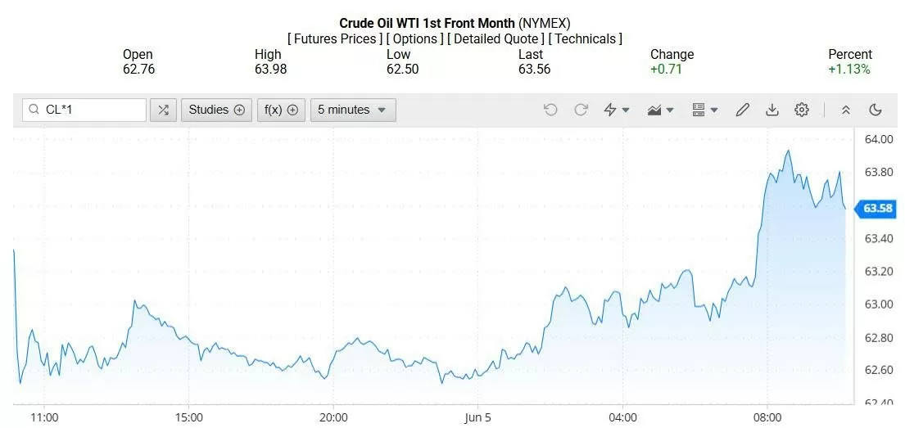Go to the Options link
The width and height of the screenshot is (905, 428).
[415, 38]
